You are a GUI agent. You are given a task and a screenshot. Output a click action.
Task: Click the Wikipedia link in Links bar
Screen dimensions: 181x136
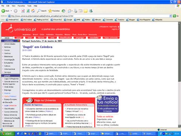coord(157,20)
